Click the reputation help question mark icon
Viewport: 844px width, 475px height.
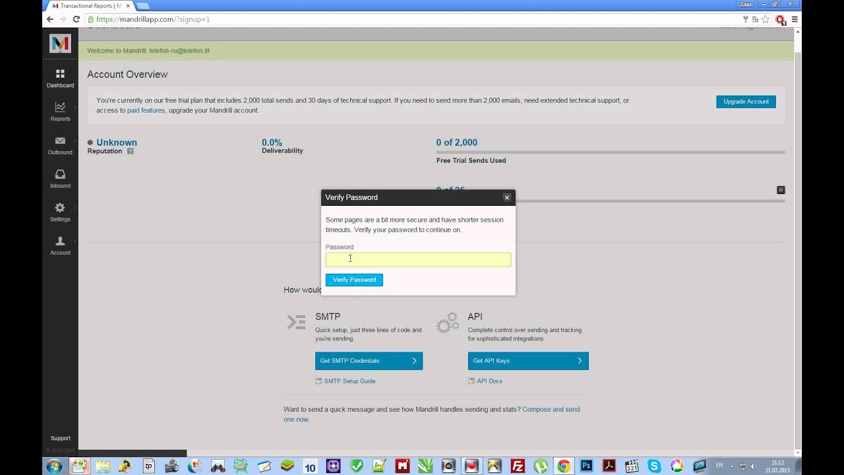point(130,151)
